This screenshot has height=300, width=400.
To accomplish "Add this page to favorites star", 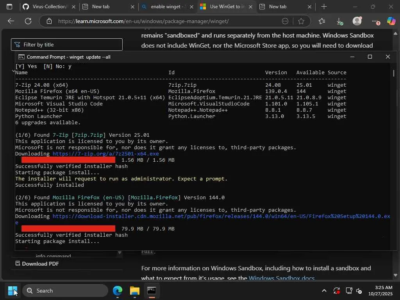I will 301,21.
